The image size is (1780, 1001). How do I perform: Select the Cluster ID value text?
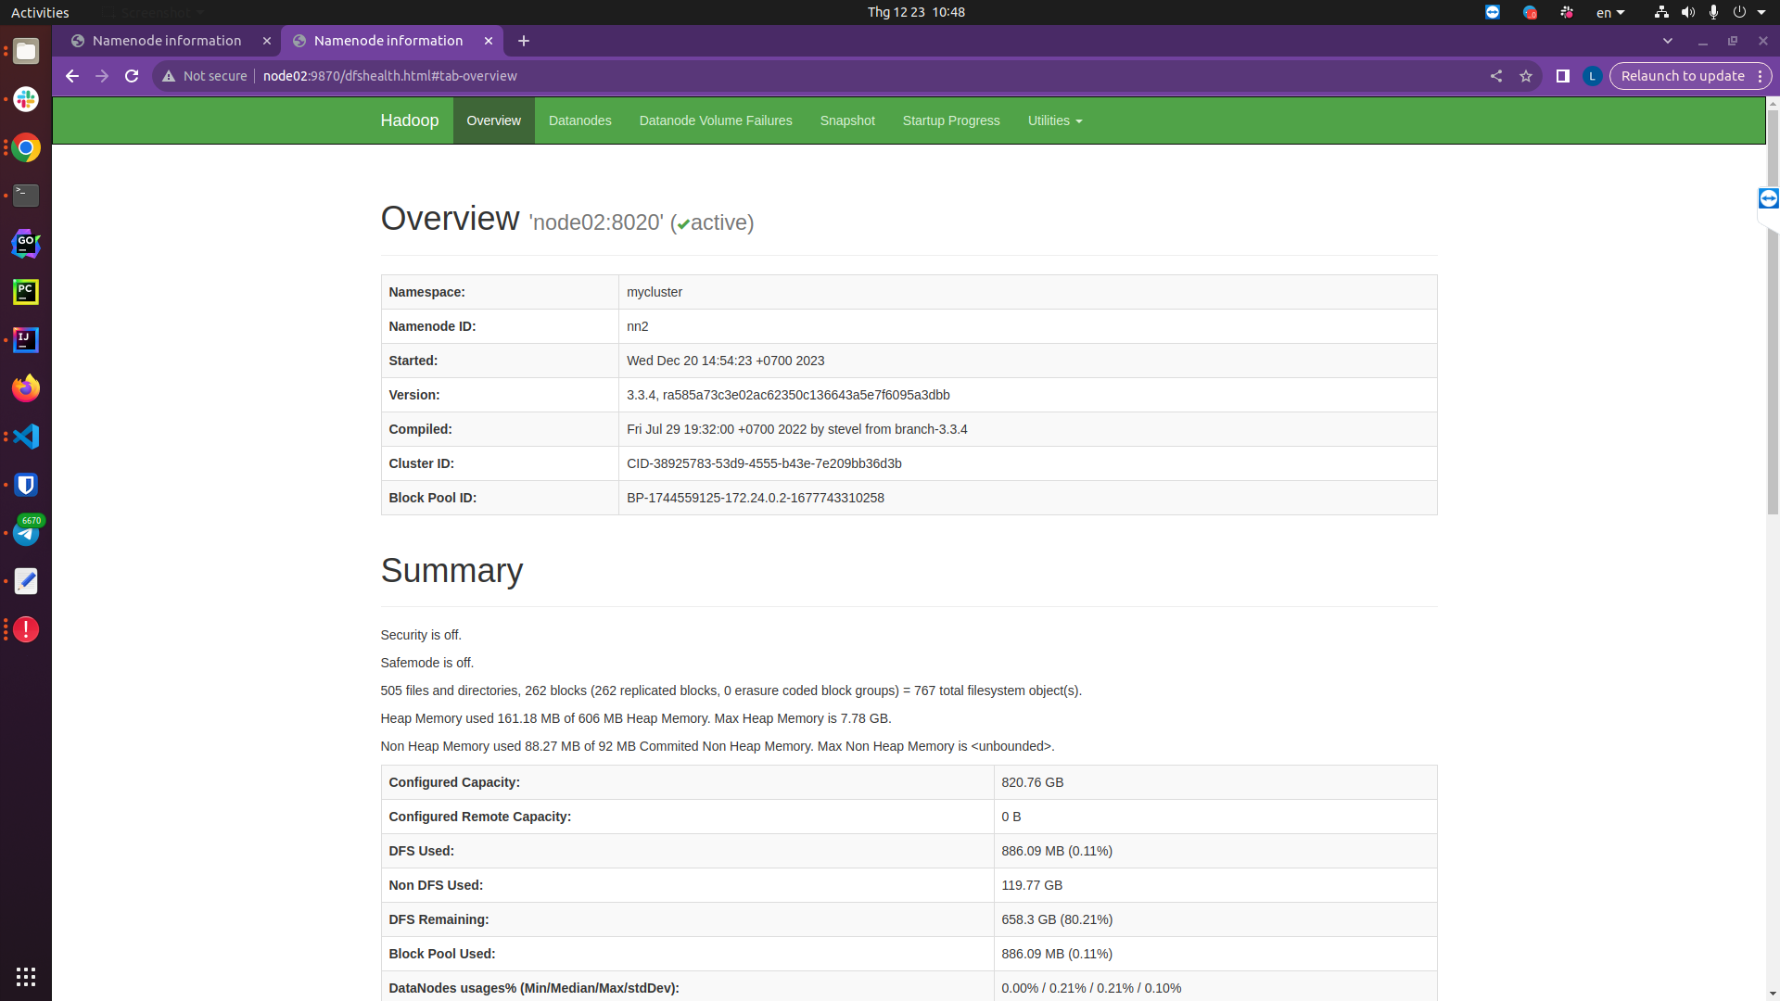point(764,463)
